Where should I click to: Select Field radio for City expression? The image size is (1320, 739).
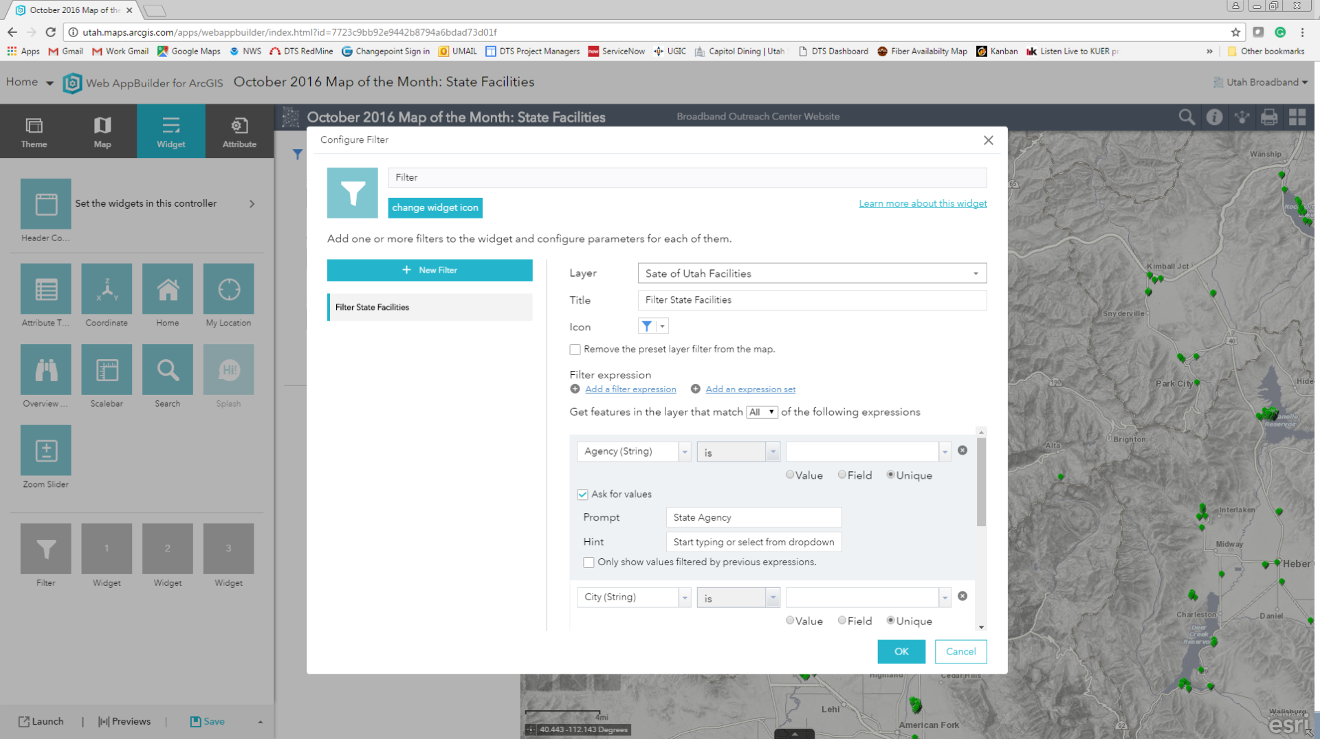[x=841, y=620]
